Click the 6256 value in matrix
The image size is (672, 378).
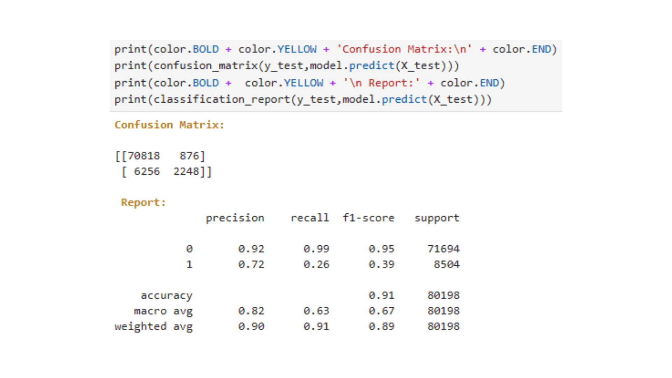(147, 171)
